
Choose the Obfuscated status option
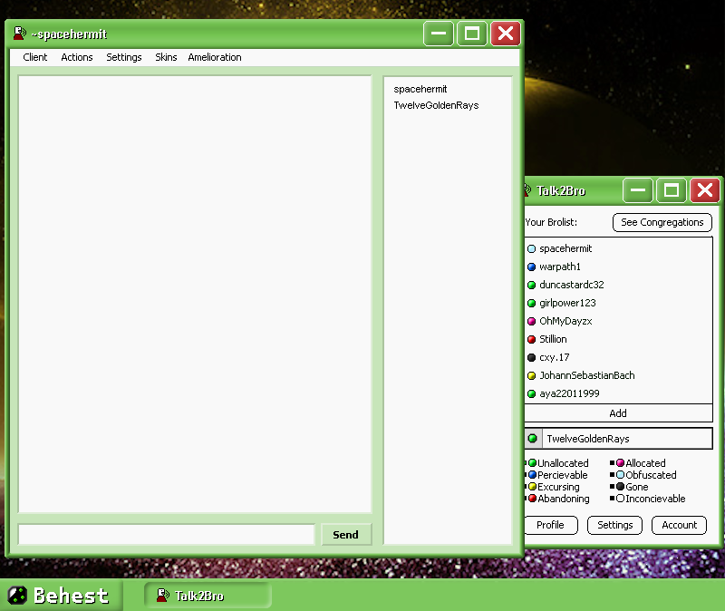point(650,475)
